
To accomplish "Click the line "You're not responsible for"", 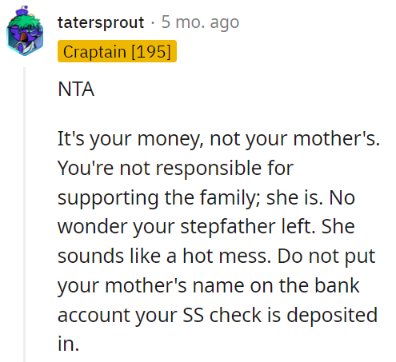I will [175, 169].
